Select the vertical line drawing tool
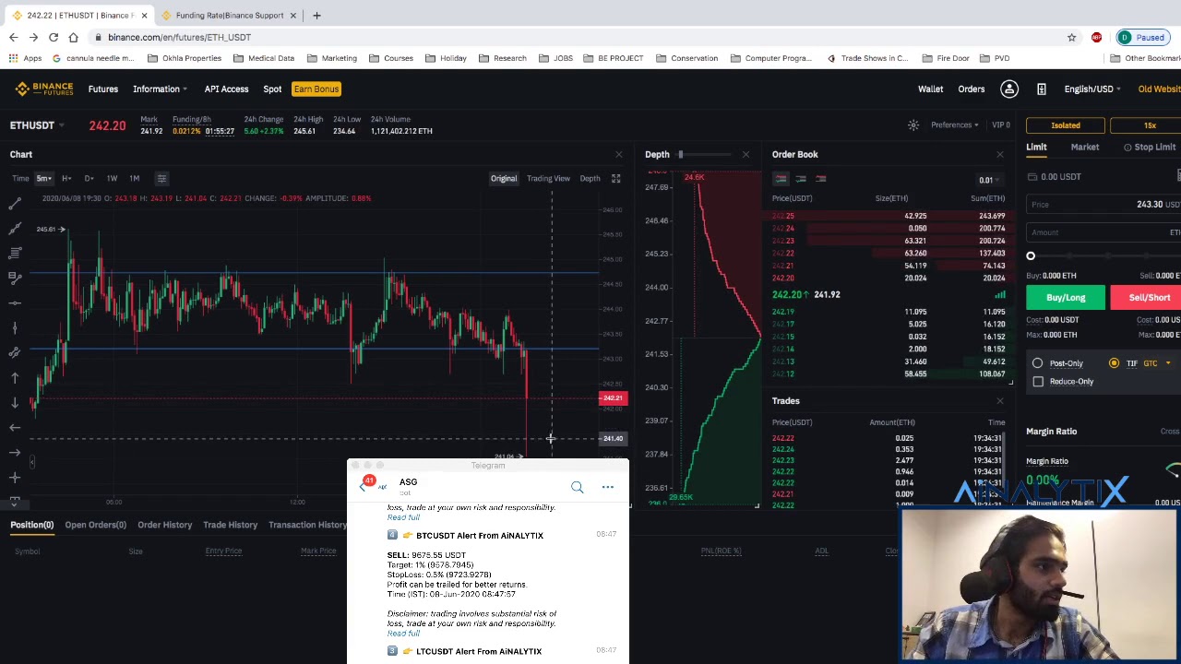The height and width of the screenshot is (664, 1181). (15, 327)
